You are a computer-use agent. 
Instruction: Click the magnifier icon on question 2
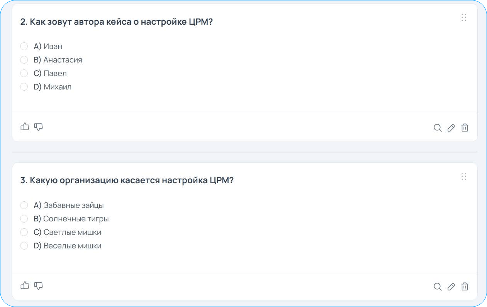point(438,128)
